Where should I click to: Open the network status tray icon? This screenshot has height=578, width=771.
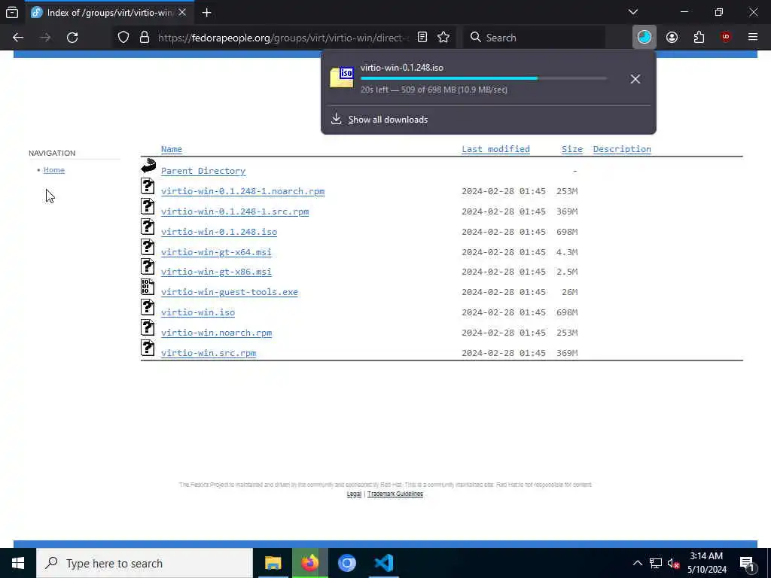(x=656, y=563)
